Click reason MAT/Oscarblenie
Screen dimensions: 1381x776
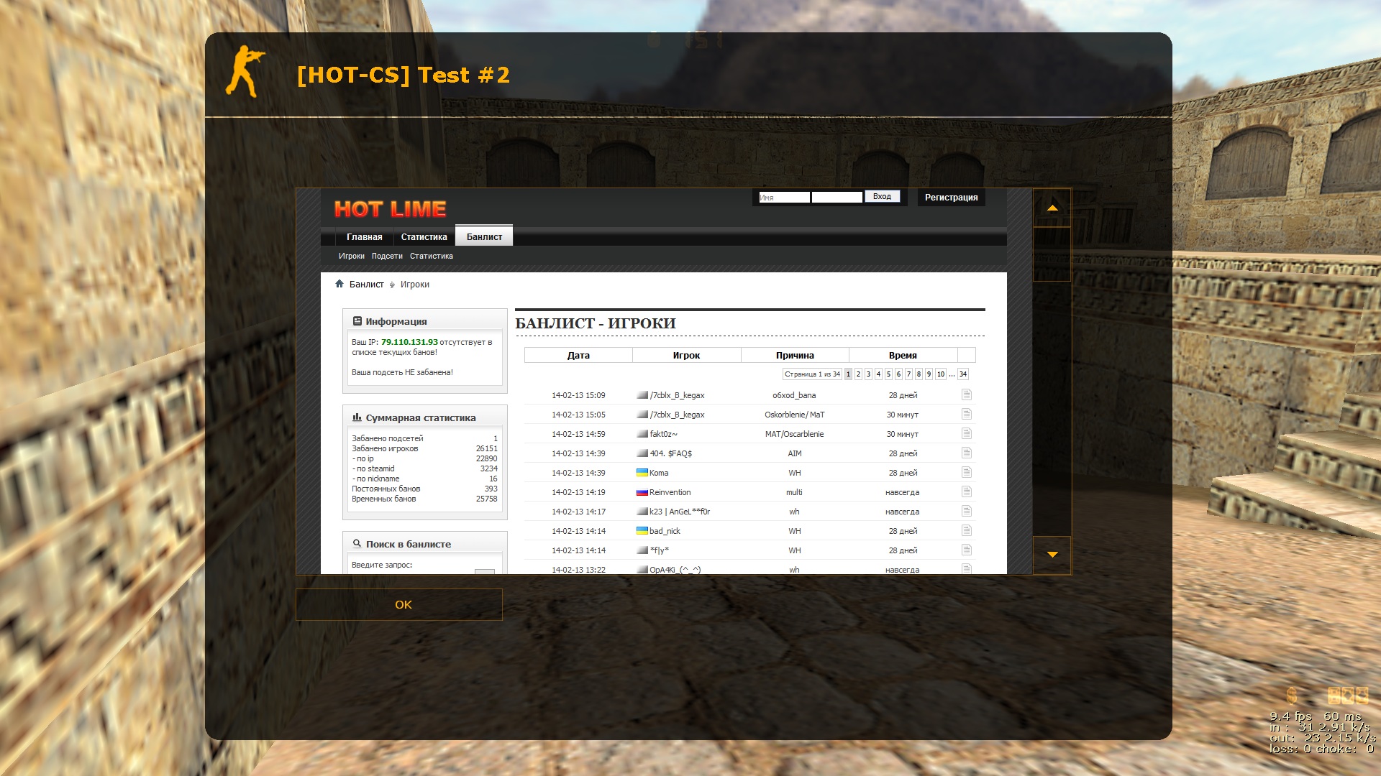coord(794,434)
